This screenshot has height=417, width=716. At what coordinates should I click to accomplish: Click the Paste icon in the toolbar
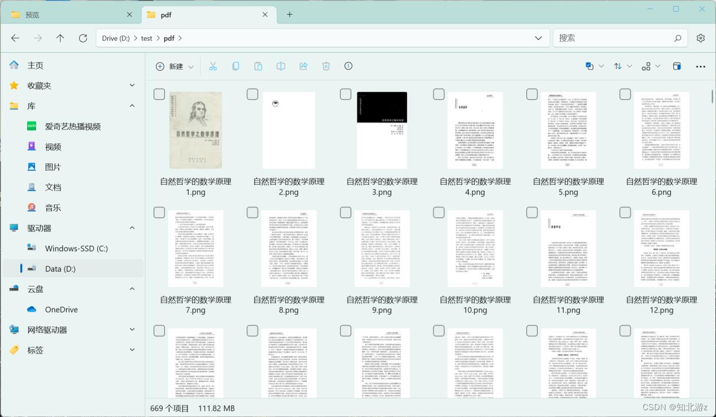[x=258, y=66]
